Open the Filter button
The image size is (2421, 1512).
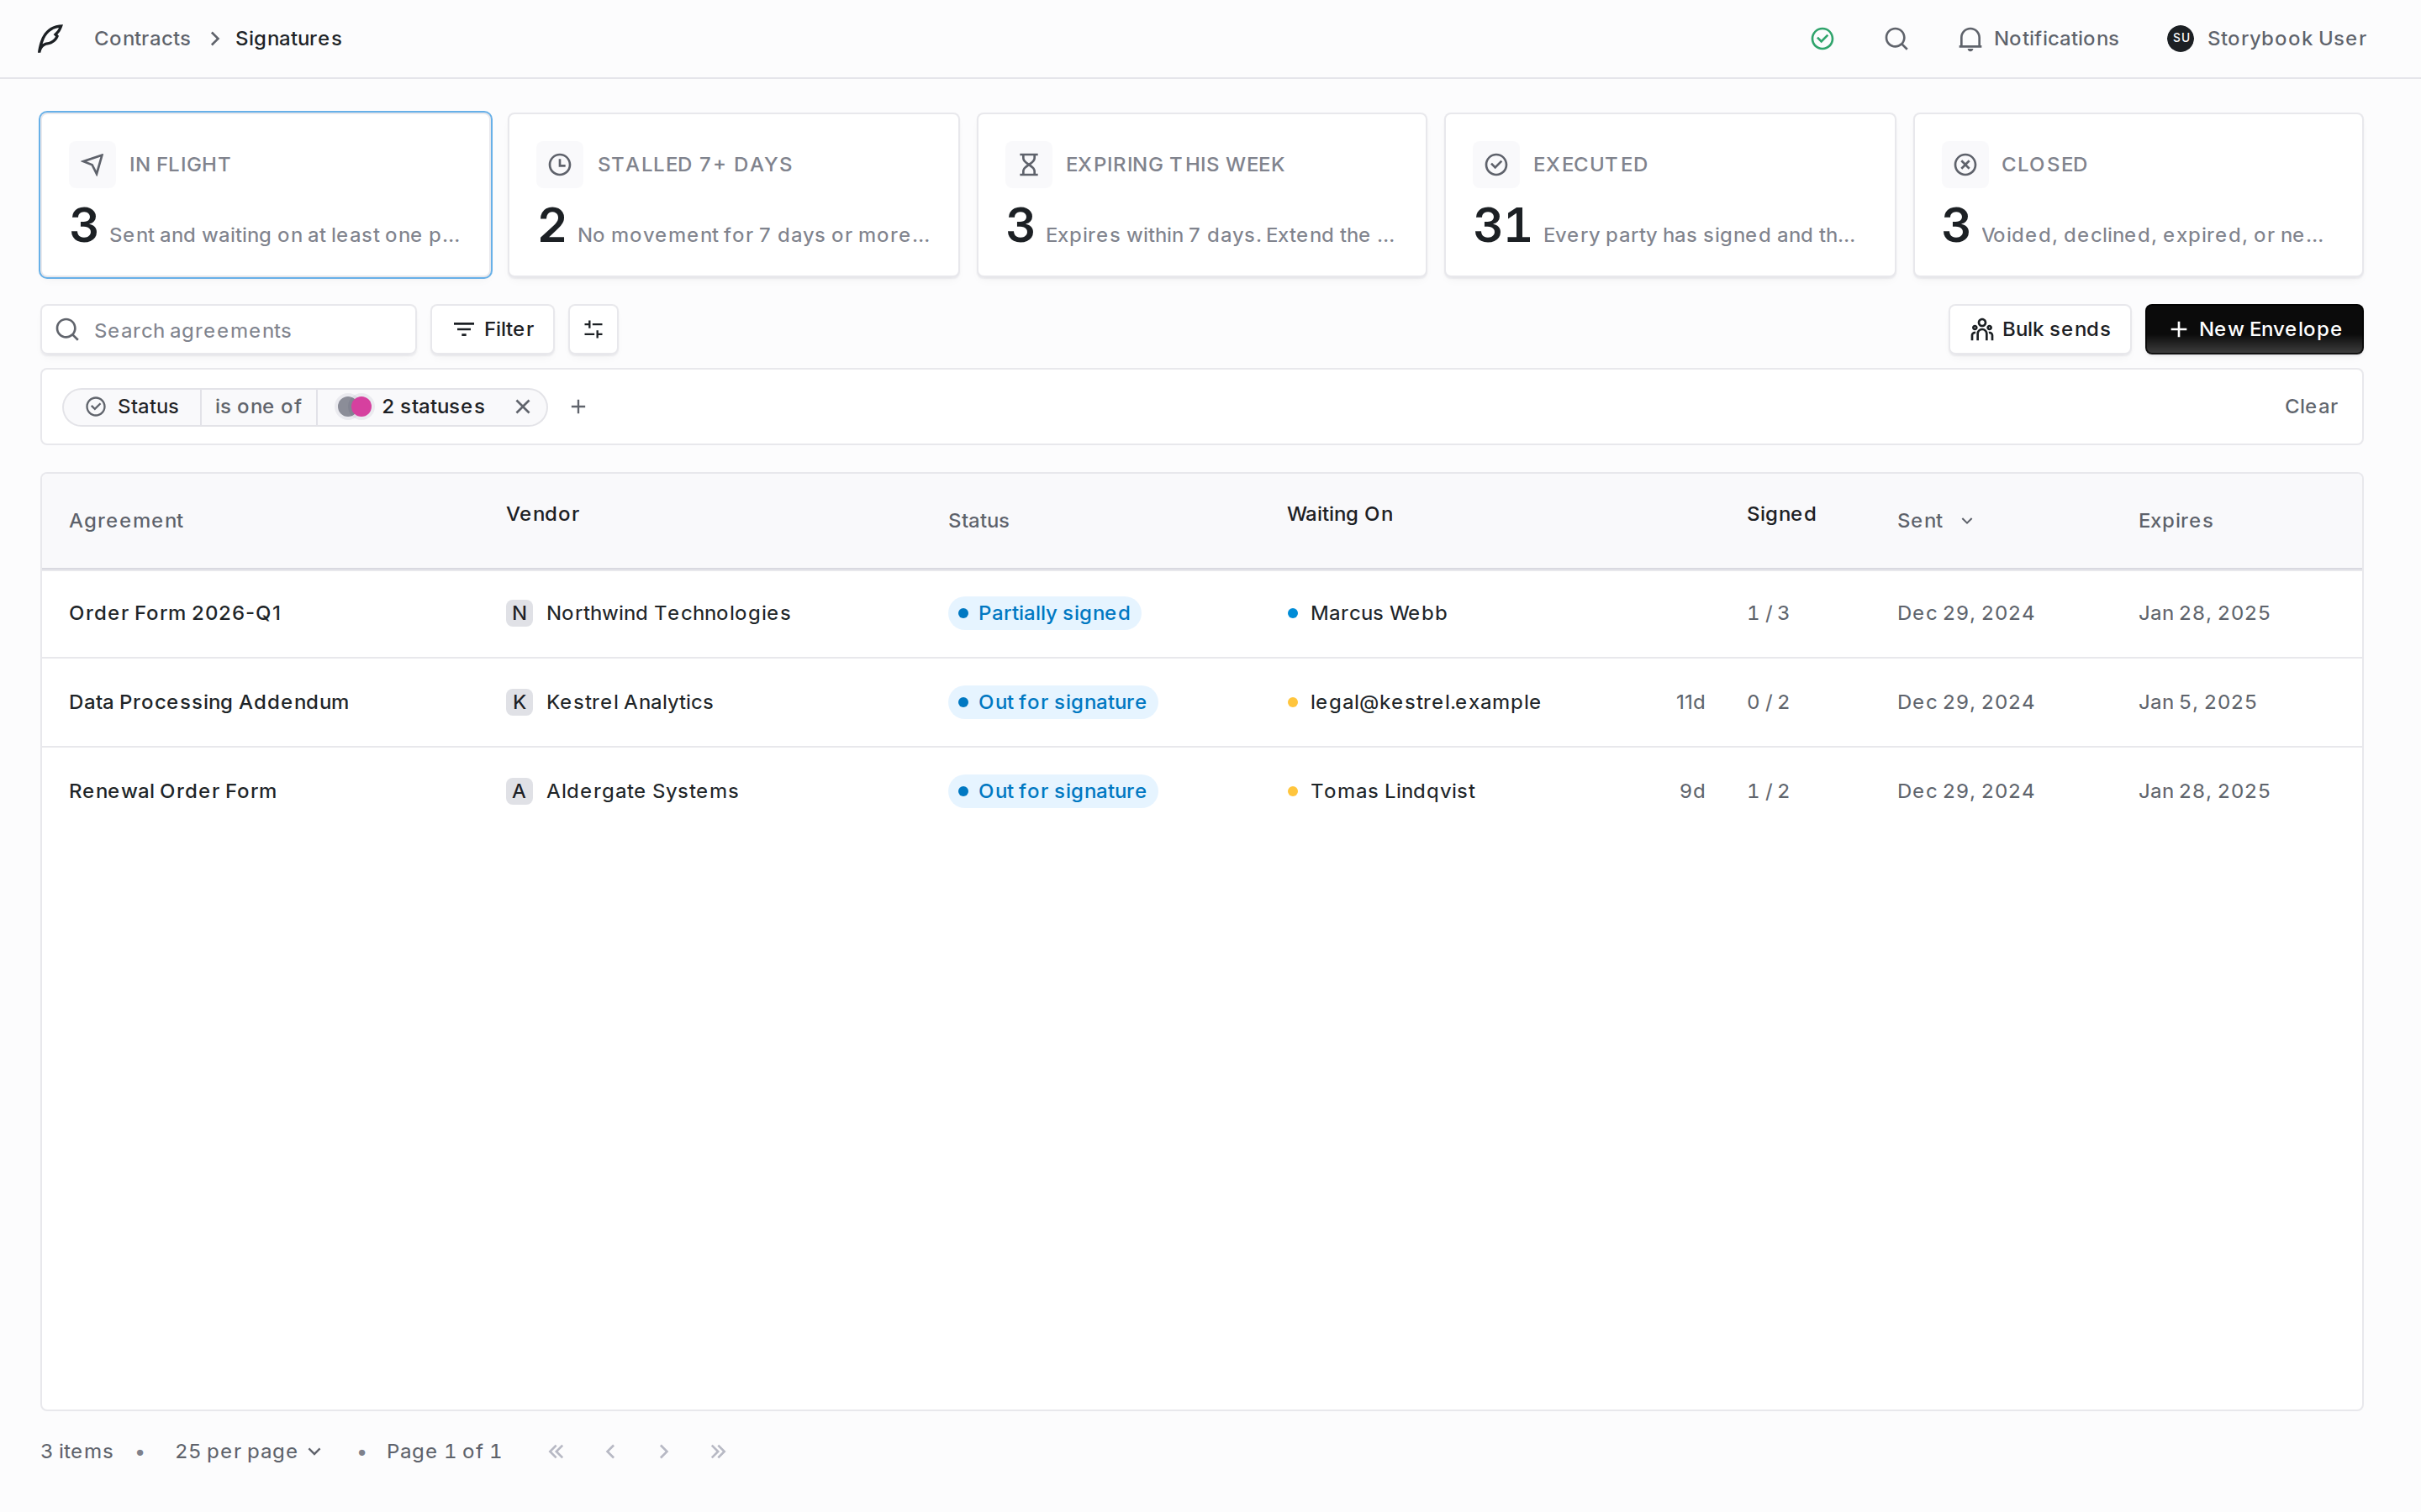pyautogui.click(x=493, y=329)
